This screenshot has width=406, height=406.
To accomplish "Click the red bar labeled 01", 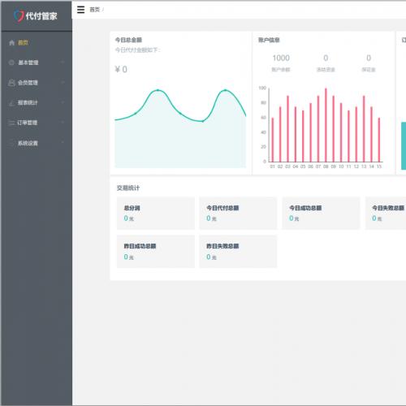I will 273,140.
